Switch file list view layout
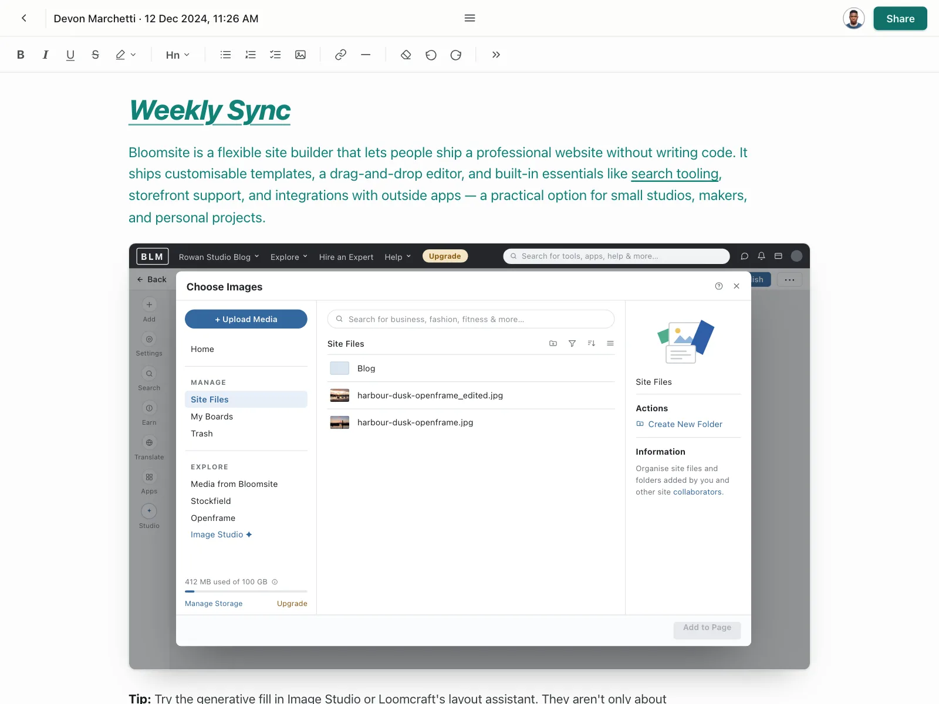This screenshot has height=704, width=939. (610, 343)
